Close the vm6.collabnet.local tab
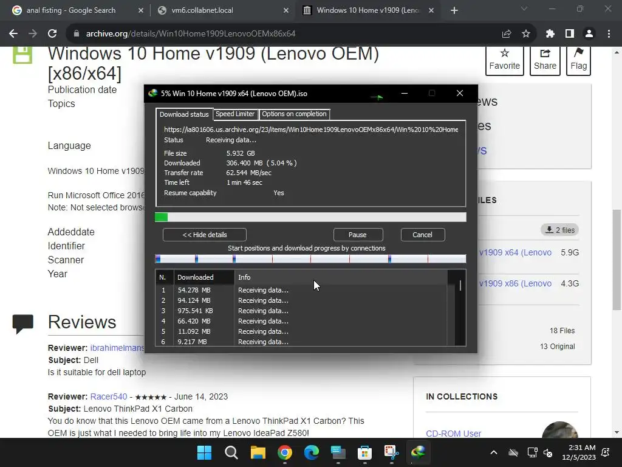Viewport: 622px width, 467px height. 286,10
